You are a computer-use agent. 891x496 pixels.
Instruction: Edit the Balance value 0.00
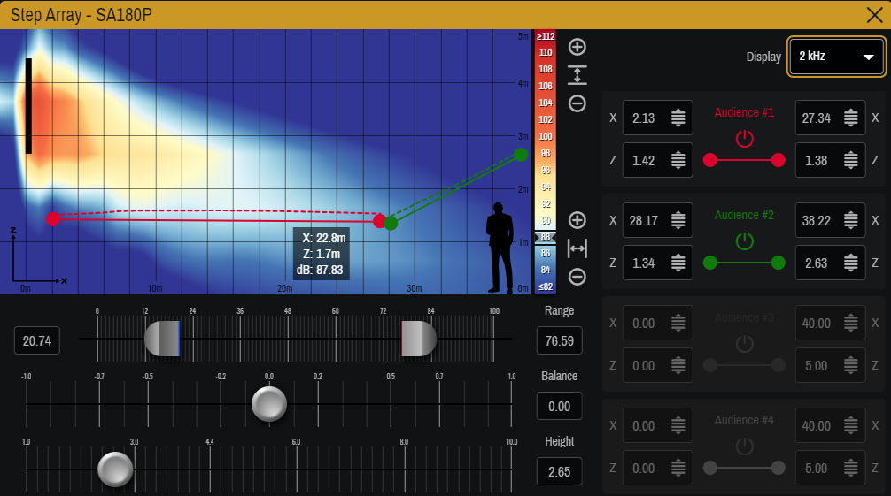click(560, 407)
